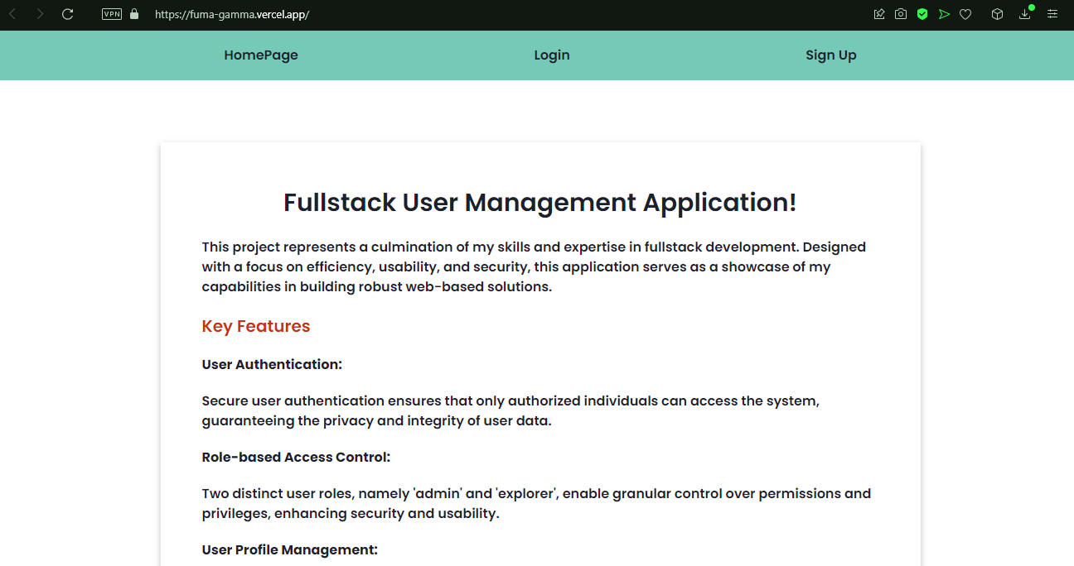Open the VPN badge in address bar

click(x=112, y=14)
